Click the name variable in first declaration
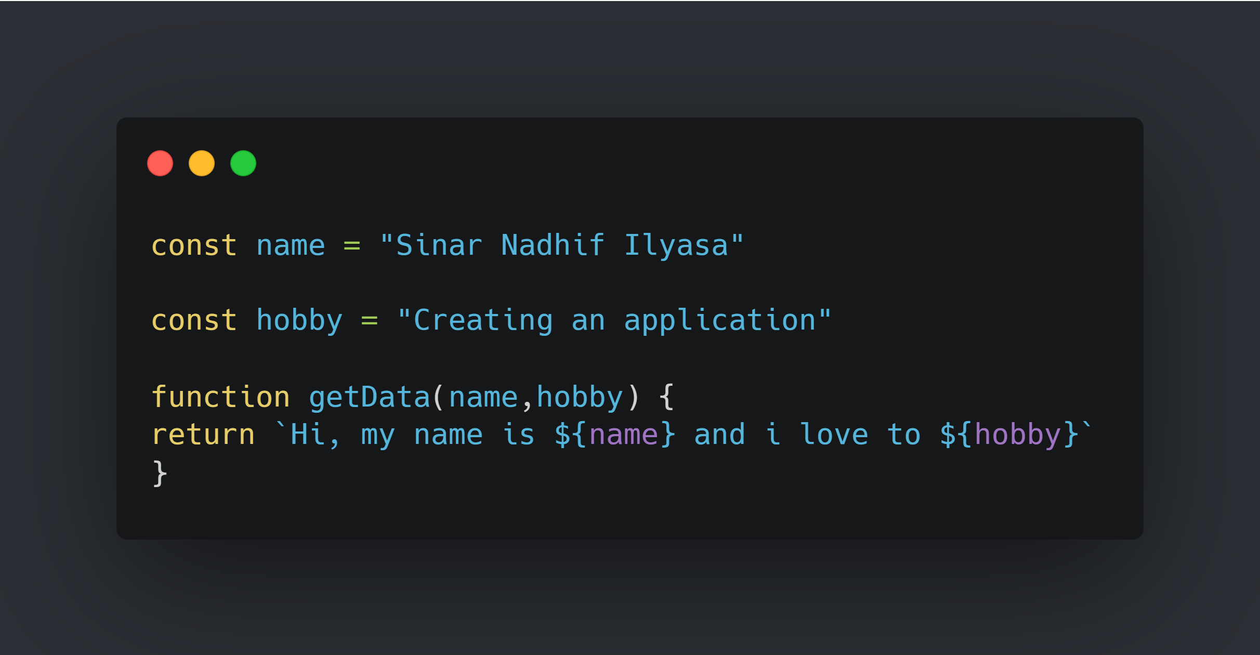Image resolution: width=1260 pixels, height=655 pixels. coord(291,245)
